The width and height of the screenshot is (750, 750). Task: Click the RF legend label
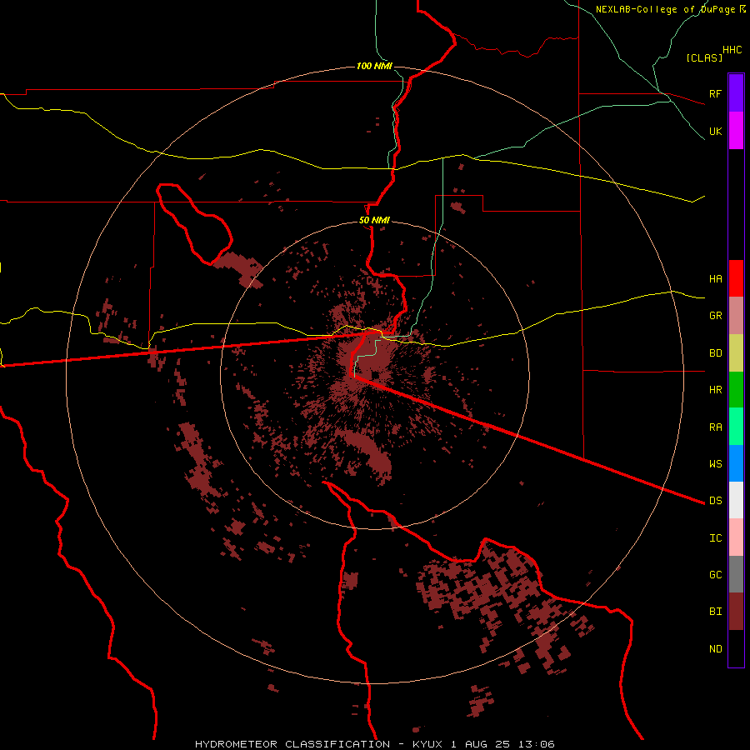715,93
